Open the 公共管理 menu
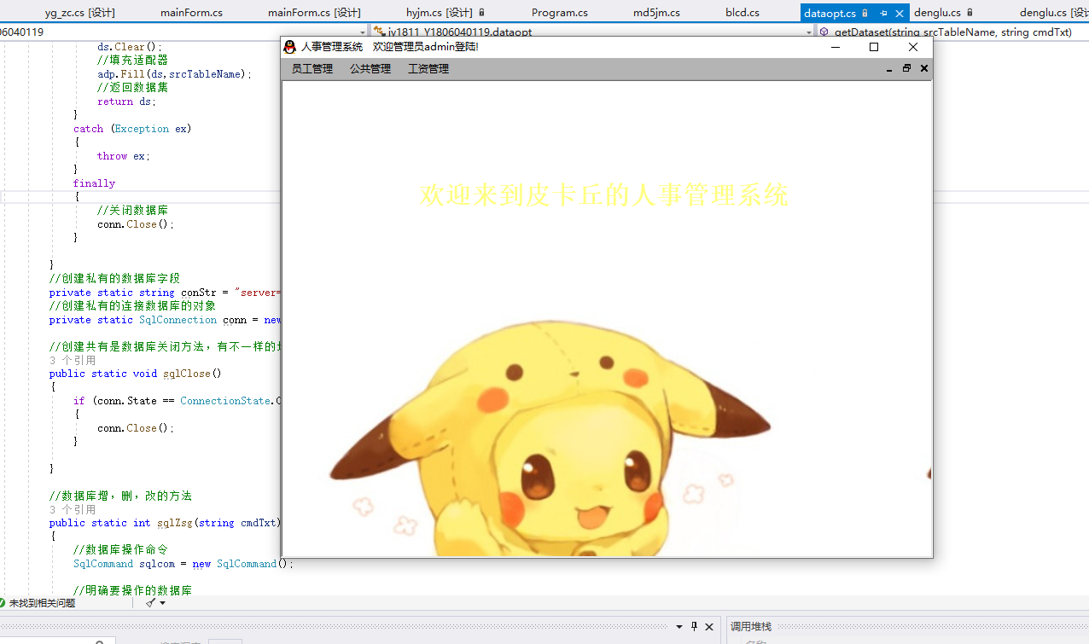The image size is (1089, 644). pyautogui.click(x=370, y=69)
